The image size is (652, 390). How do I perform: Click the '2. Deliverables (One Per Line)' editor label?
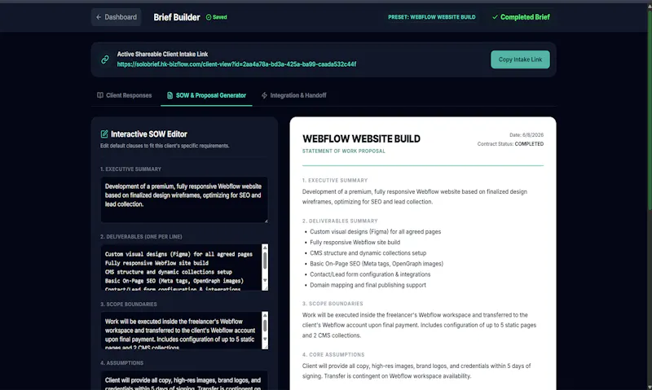[x=141, y=237]
